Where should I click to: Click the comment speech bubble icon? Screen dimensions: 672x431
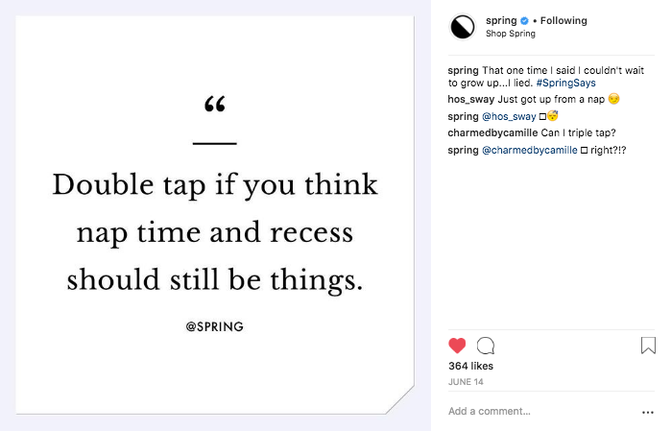486,346
